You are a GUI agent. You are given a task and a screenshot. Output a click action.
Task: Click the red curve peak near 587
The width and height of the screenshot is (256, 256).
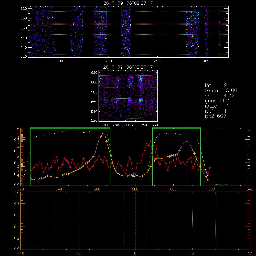point(151,141)
